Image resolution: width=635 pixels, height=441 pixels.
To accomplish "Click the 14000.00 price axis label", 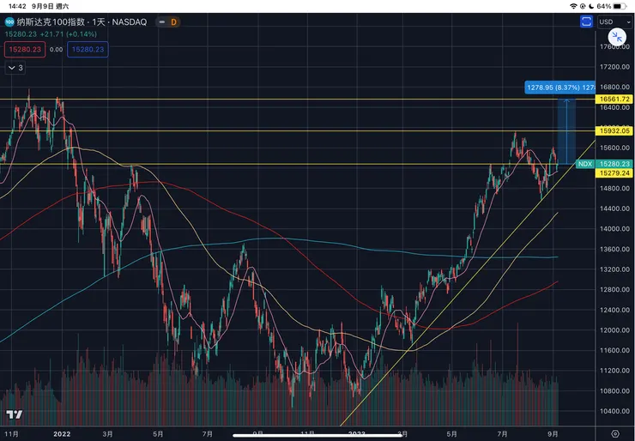I will click(614, 229).
